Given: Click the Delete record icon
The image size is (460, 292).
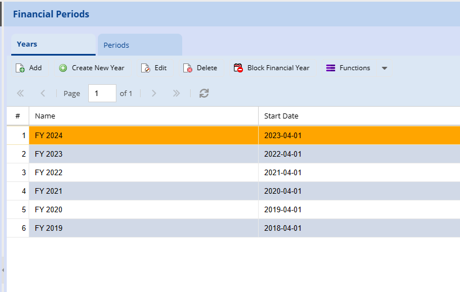Looking at the screenshot, I should [188, 68].
